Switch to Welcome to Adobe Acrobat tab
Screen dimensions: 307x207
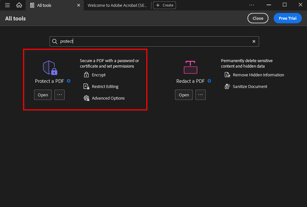pyautogui.click(x=117, y=5)
